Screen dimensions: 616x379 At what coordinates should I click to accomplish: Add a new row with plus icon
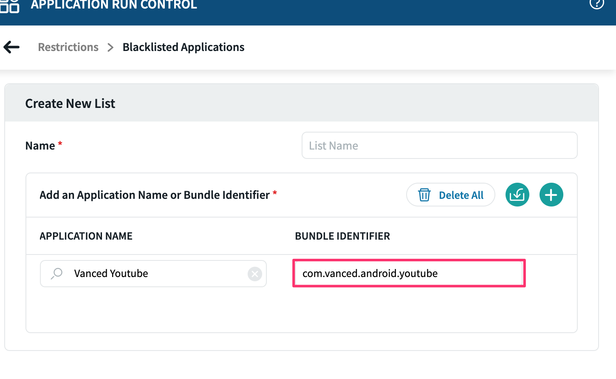coord(551,195)
